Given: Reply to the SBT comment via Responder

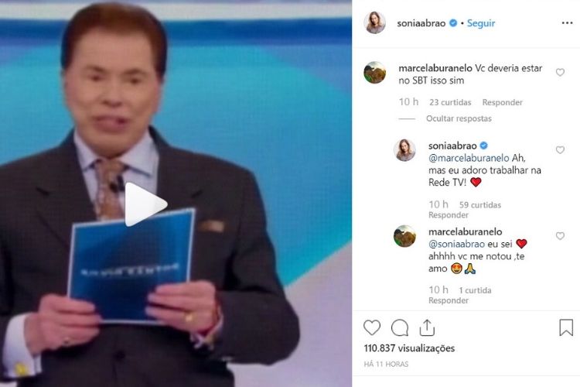Looking at the screenshot, I should pos(503,102).
